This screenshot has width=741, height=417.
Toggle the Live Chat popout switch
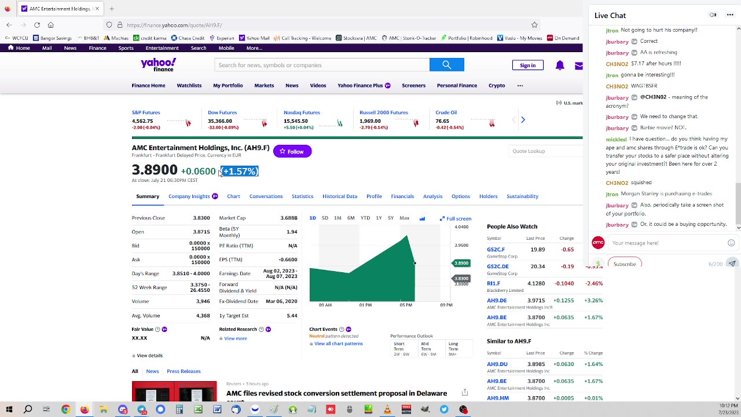click(x=713, y=15)
